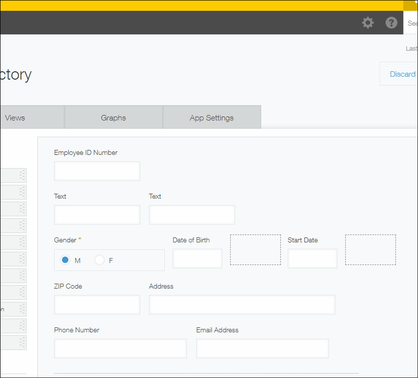
Task: Switch to the Graphs tab
Action: click(x=113, y=117)
